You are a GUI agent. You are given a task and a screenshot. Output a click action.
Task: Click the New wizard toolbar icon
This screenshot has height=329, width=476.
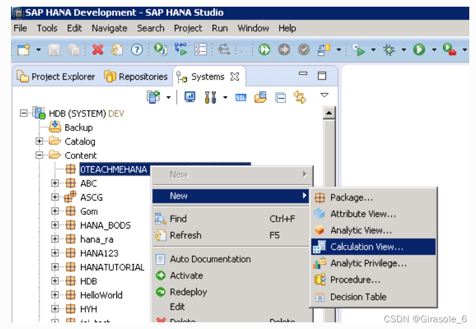pyautogui.click(x=24, y=49)
